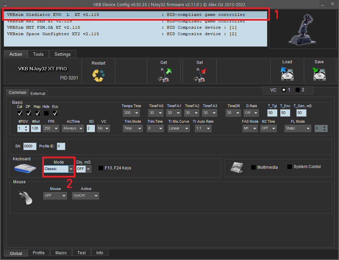
Task: Open the TimeFA0 dropdown
Action: coord(155,113)
